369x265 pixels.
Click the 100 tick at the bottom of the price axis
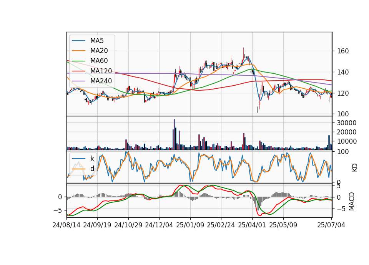(343, 114)
